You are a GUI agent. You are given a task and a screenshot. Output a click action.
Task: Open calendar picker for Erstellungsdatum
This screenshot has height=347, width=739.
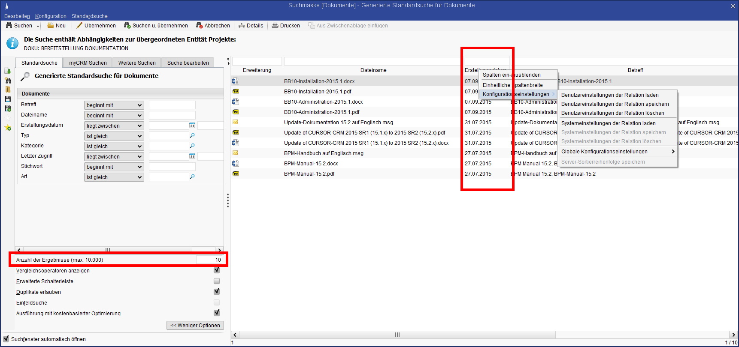192,126
